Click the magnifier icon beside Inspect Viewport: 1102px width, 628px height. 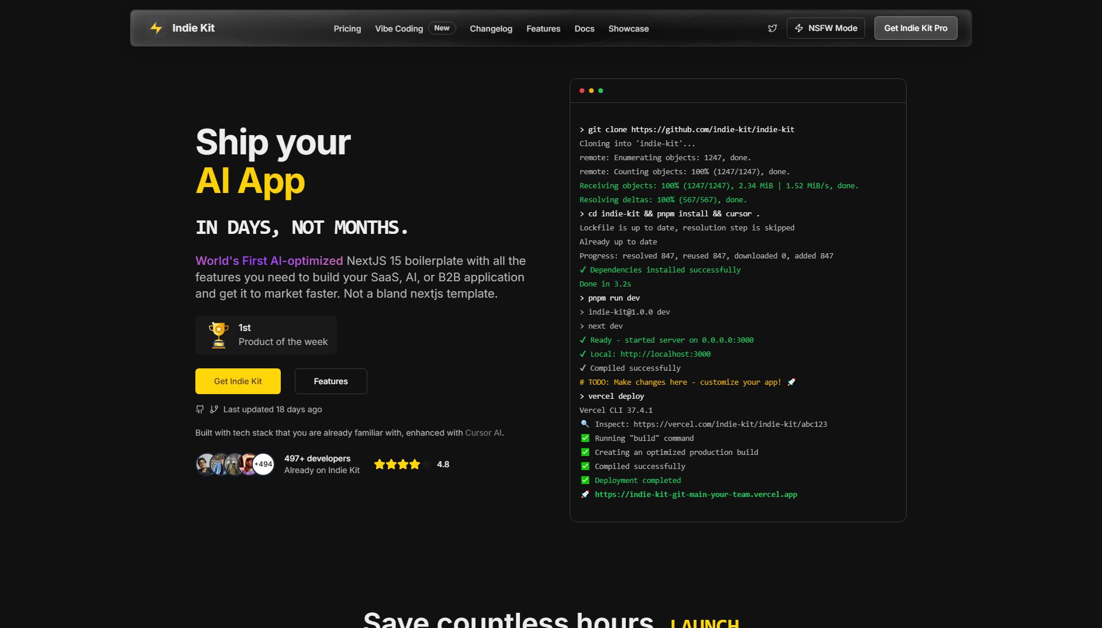tap(584, 424)
